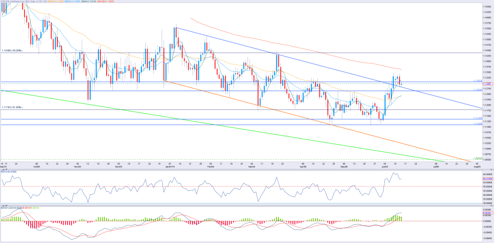Click the red-boxed RSI current value marker
The height and width of the screenshot is (243, 494).
[x=487, y=179]
